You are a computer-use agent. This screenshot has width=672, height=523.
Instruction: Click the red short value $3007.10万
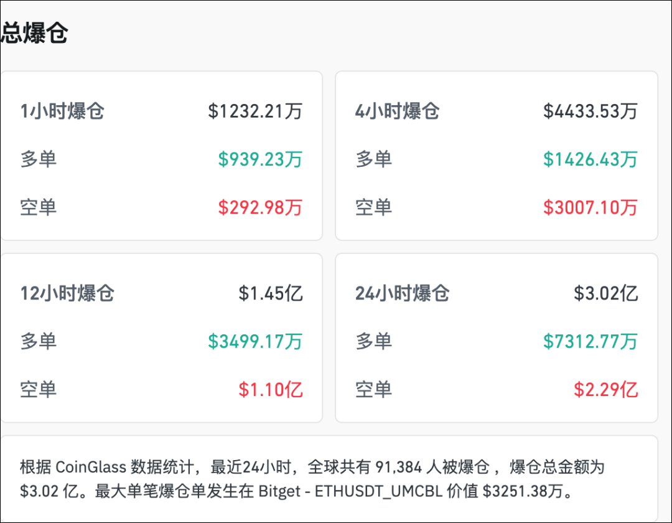[590, 207]
